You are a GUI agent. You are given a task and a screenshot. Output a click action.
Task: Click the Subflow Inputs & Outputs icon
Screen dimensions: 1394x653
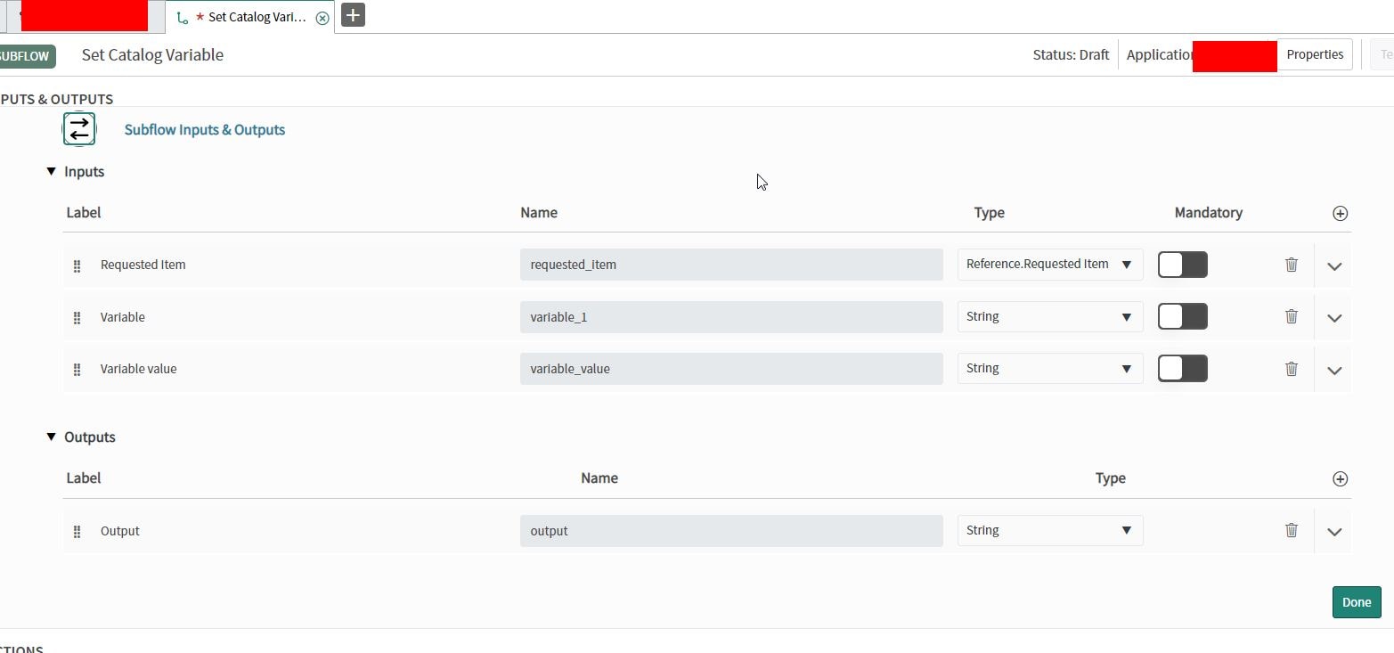[78, 128]
